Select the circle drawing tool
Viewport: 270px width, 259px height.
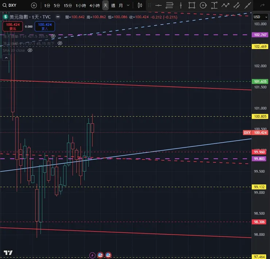point(203,5)
